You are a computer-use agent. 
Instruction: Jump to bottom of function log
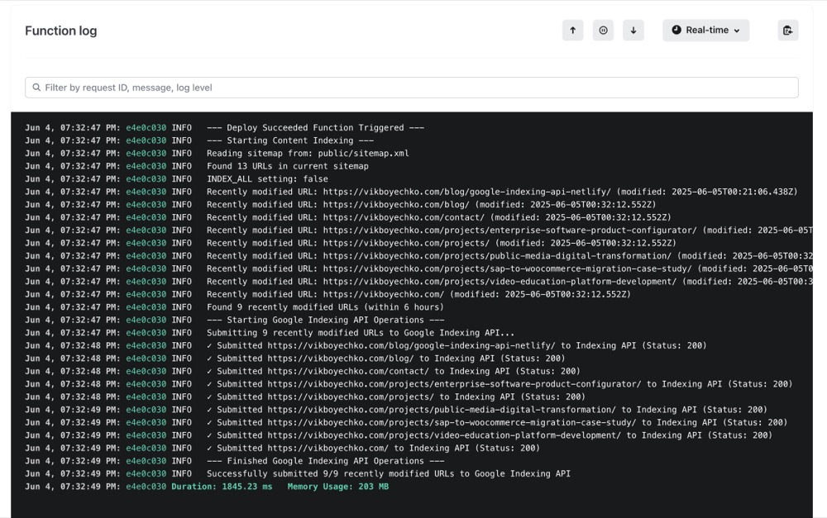click(633, 31)
